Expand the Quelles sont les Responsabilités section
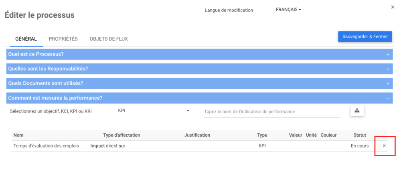 coord(388,69)
